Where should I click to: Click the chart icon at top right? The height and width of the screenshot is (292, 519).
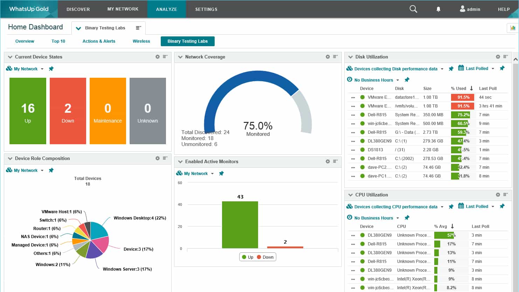[x=513, y=28]
